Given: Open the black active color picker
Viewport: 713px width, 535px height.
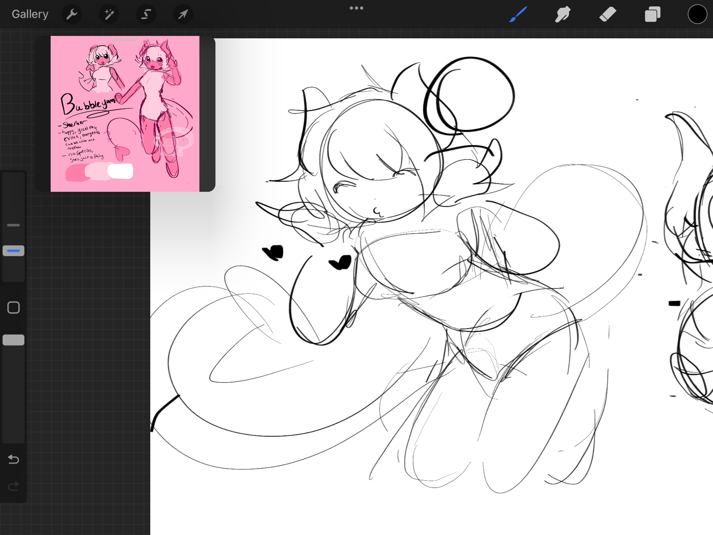Looking at the screenshot, I should click(x=697, y=14).
